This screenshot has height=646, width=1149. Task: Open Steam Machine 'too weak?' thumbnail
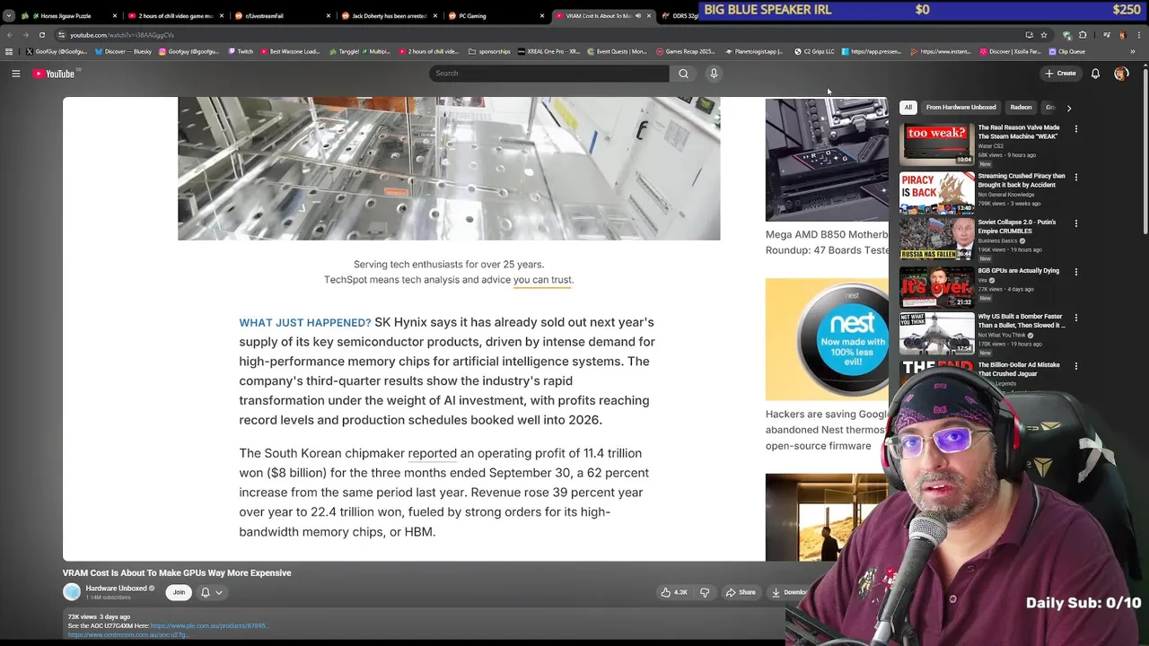(x=936, y=144)
